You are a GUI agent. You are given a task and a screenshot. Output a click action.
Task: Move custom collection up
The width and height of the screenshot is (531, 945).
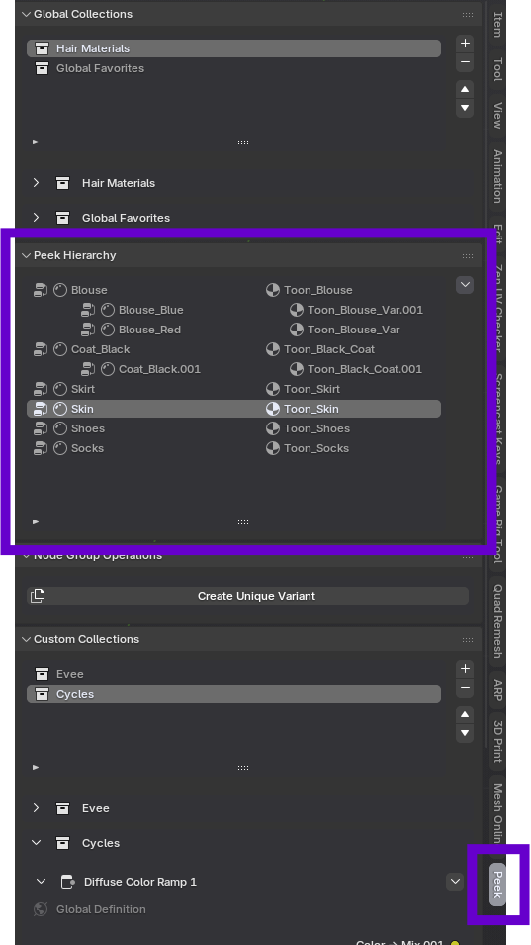465,715
